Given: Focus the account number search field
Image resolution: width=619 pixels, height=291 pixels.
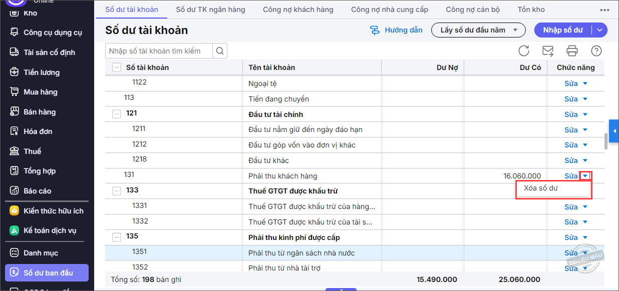Looking at the screenshot, I should [x=159, y=50].
